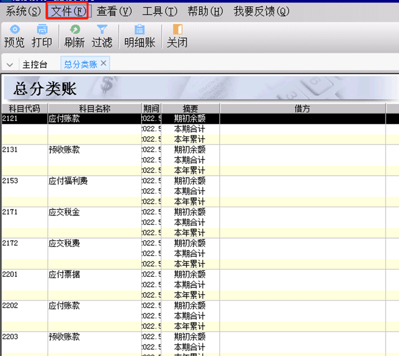399x356 pixels.
Task: Select the 预览 preview icon
Action: [x=14, y=36]
